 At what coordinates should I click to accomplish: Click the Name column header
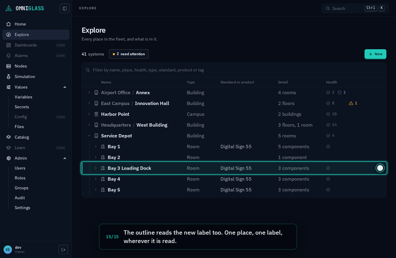click(106, 82)
